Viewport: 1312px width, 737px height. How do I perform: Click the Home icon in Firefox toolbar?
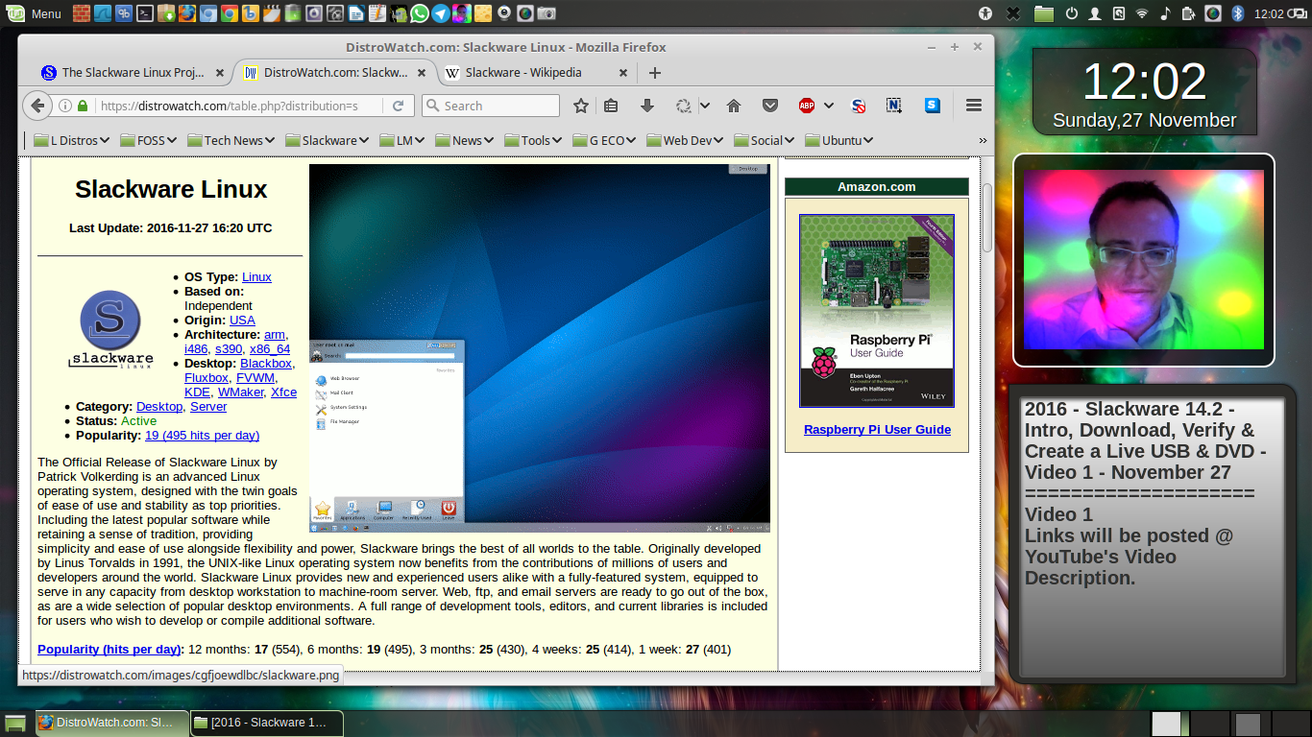[x=735, y=106]
